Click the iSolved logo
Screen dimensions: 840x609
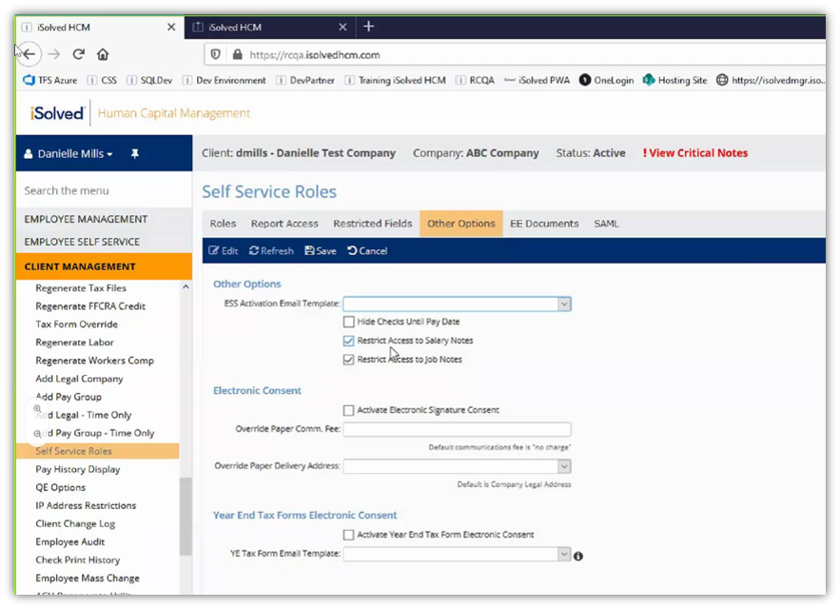[x=57, y=113]
